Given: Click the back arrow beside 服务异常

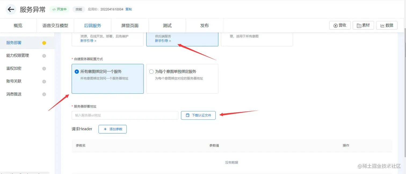Looking at the screenshot, I should tap(11, 10).
